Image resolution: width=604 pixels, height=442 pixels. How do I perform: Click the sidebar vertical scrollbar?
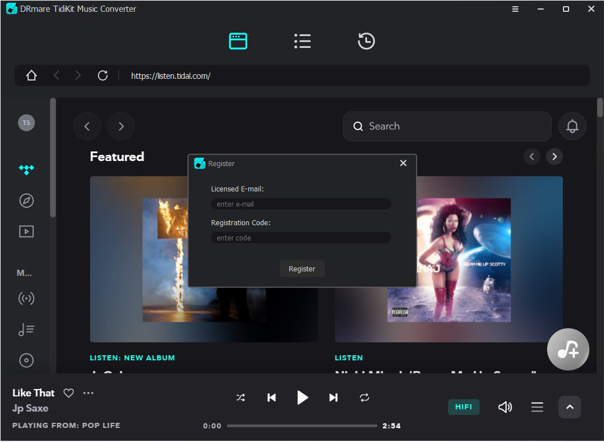coord(53,158)
